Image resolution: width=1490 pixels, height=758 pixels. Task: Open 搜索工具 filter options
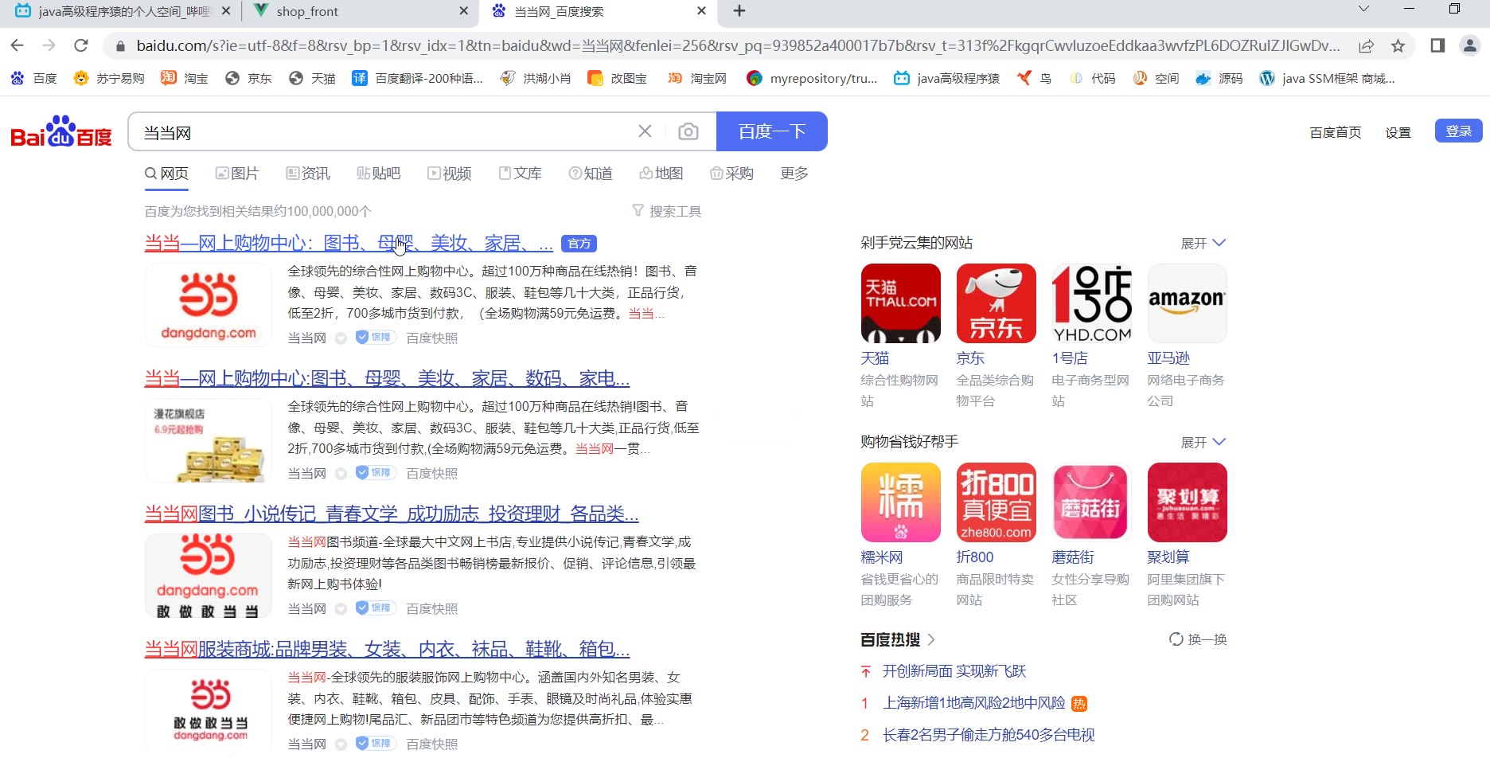click(667, 211)
